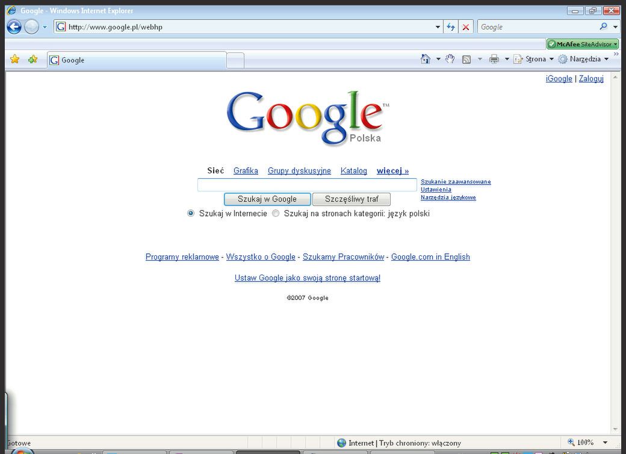Click the hand panning tool icon
The image size is (626, 454).
coord(450,59)
